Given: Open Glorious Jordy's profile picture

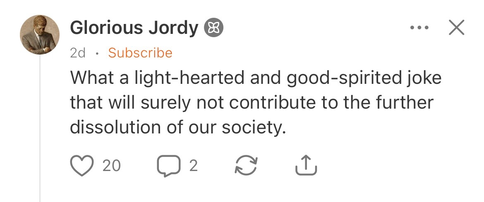Looking at the screenshot, I should click(40, 35).
